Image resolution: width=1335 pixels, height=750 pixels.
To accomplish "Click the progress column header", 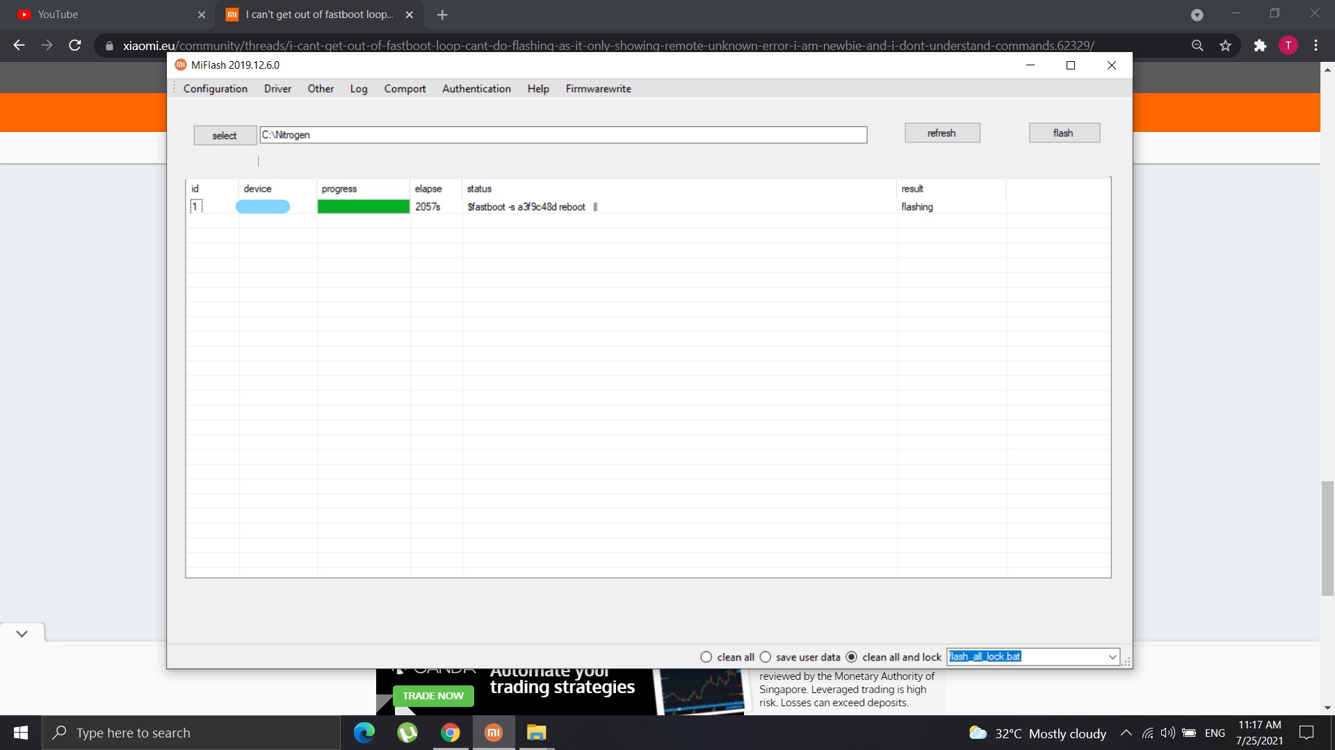I will [x=339, y=189].
